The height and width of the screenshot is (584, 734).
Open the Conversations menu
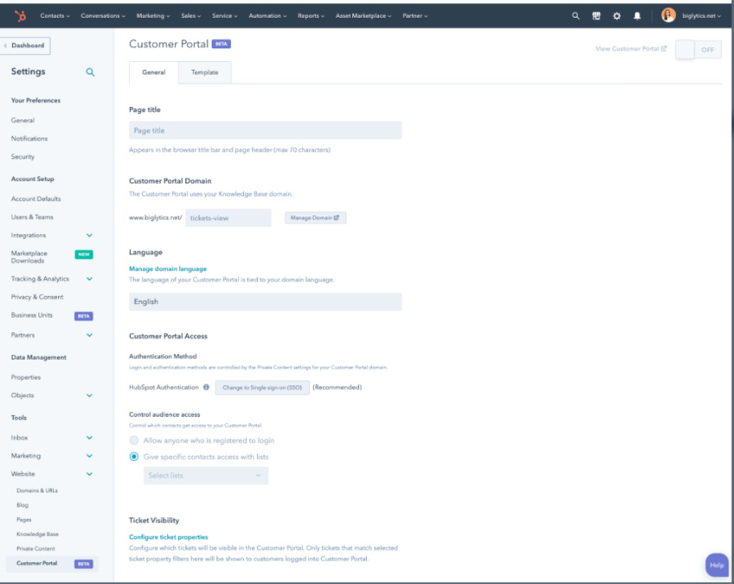coord(103,16)
